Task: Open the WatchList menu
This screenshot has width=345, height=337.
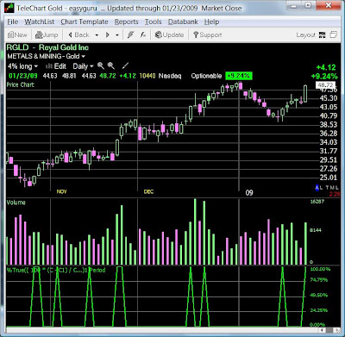Action: pyautogui.click(x=40, y=22)
